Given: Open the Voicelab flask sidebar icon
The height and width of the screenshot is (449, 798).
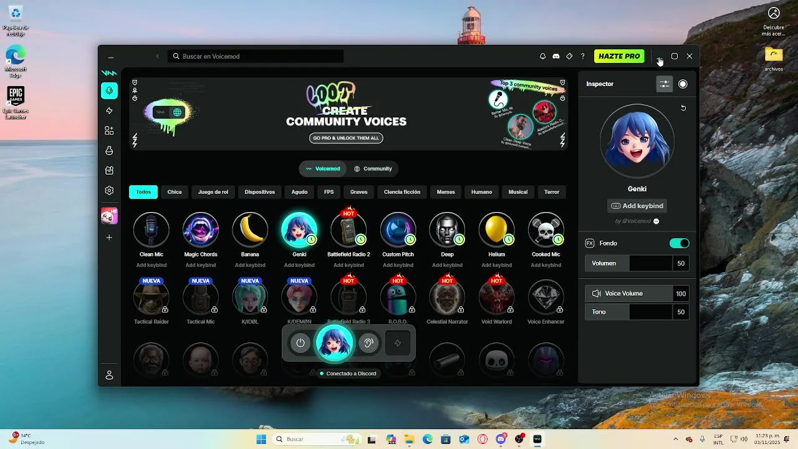Looking at the screenshot, I should [x=109, y=150].
